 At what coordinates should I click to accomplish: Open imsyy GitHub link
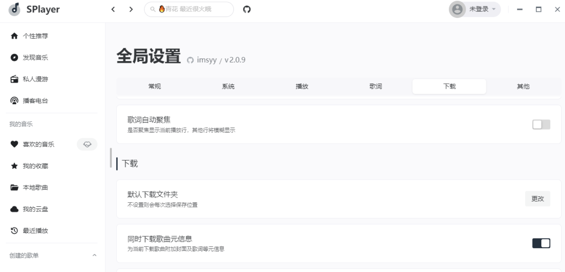click(x=207, y=60)
